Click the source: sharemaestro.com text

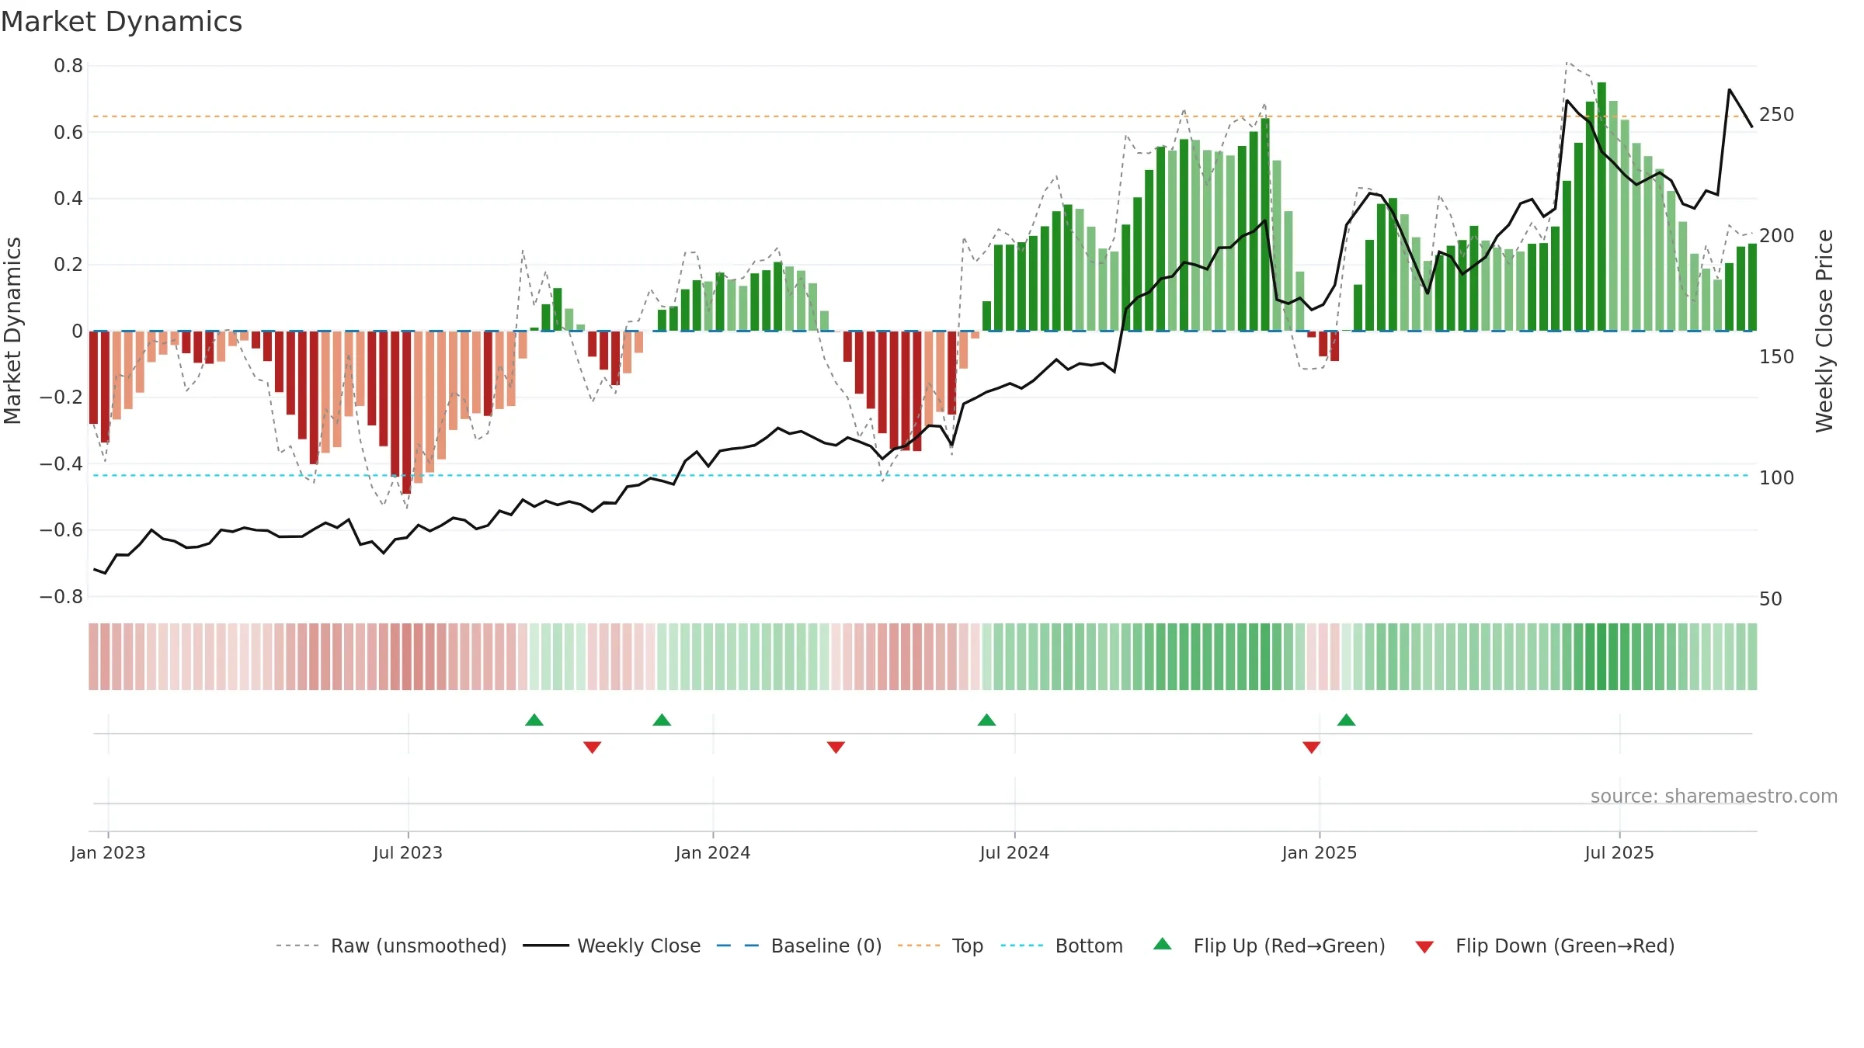tap(1714, 796)
